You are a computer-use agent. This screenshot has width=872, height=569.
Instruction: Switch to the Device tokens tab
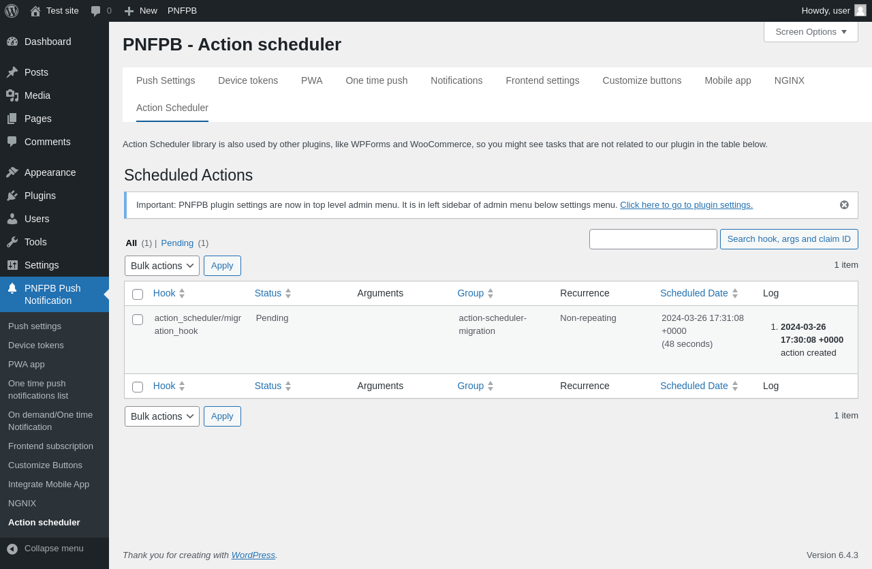[248, 80]
